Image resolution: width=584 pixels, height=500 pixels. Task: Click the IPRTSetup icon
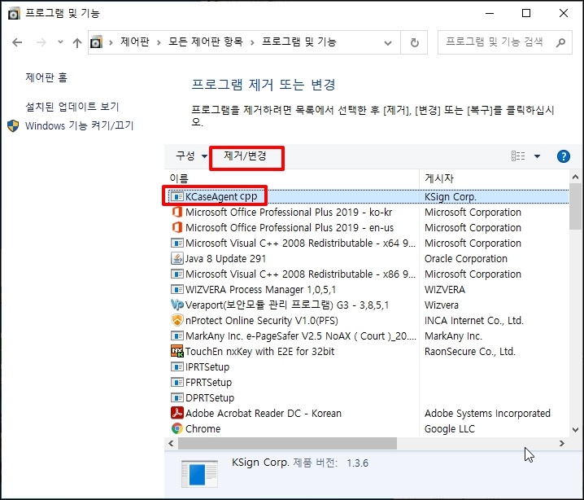pos(177,367)
